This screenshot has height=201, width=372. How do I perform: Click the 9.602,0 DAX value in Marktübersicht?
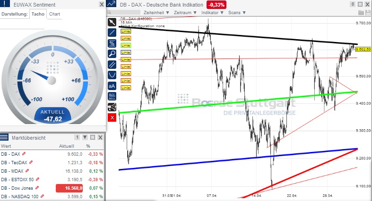[75, 154]
